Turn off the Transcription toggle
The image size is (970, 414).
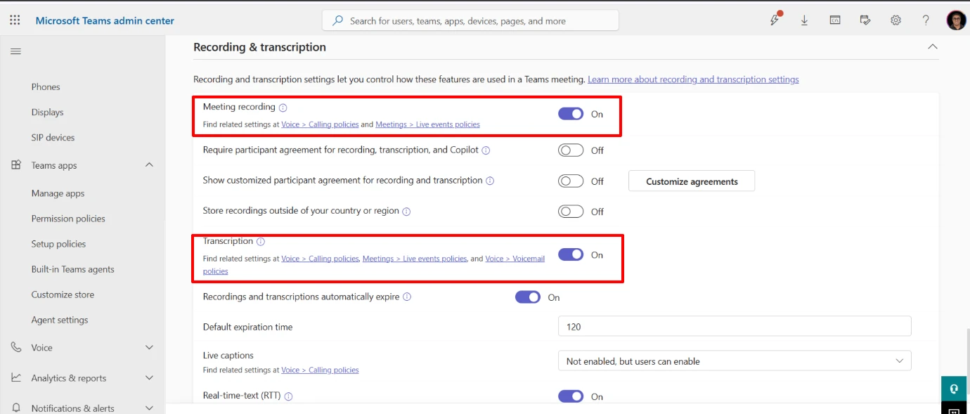click(571, 254)
